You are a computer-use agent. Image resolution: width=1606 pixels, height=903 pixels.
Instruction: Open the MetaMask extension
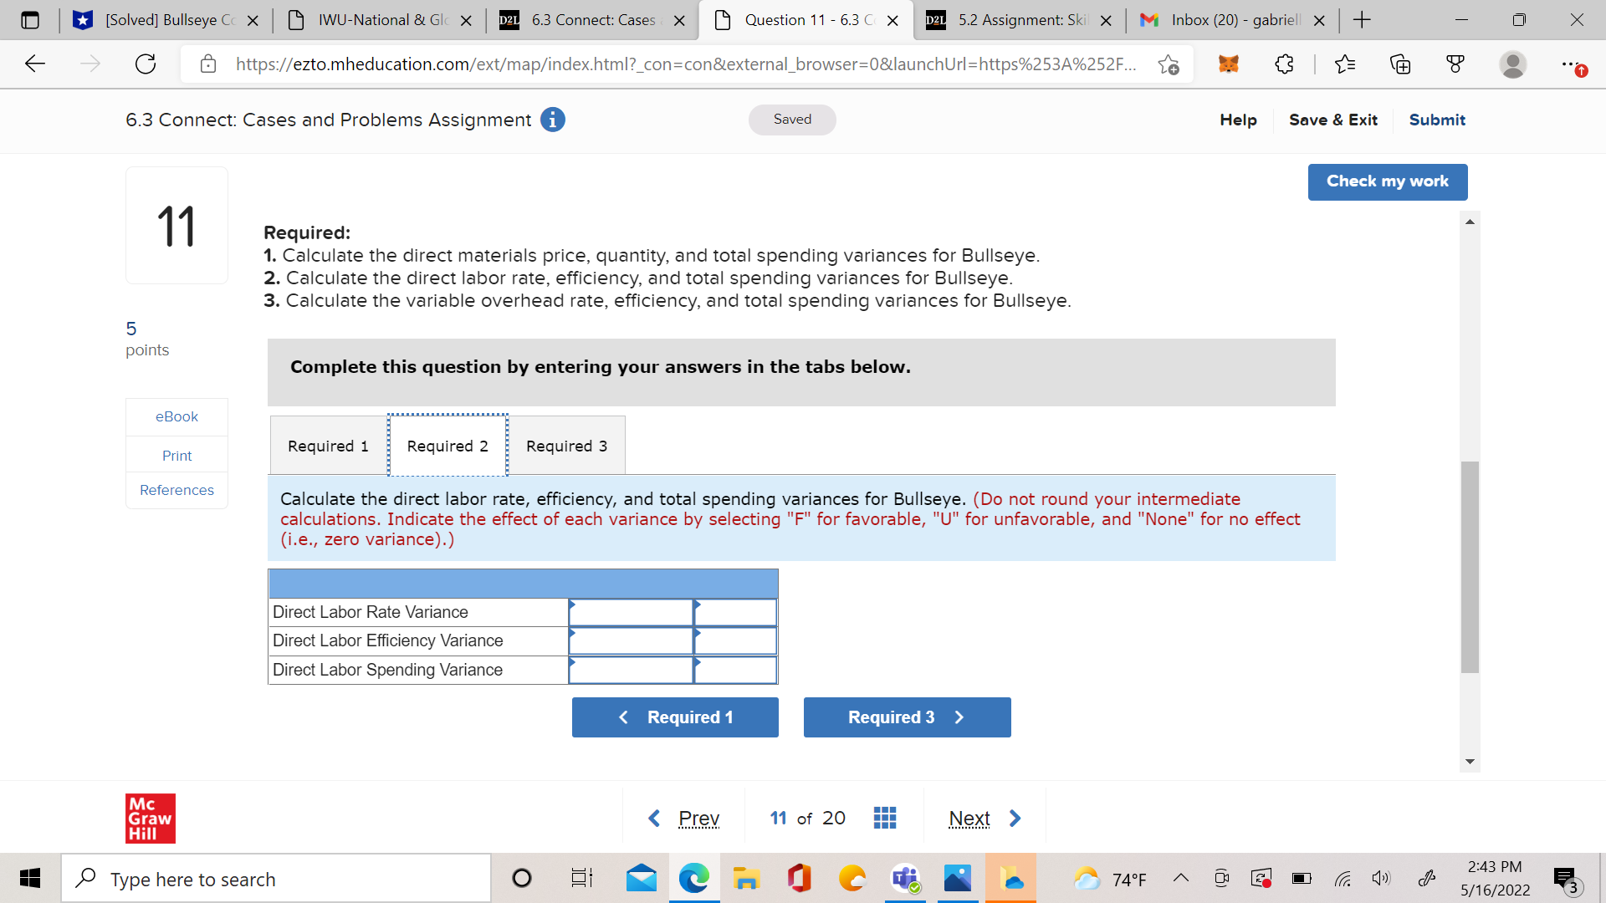click(1227, 64)
